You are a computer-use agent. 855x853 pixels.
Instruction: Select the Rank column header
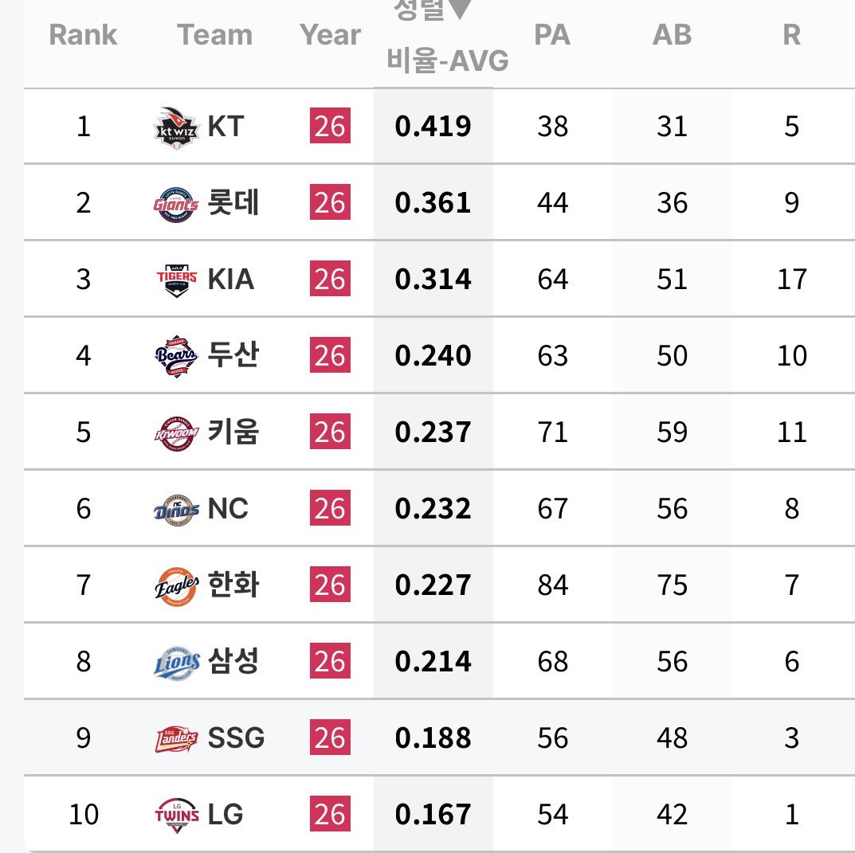83,35
